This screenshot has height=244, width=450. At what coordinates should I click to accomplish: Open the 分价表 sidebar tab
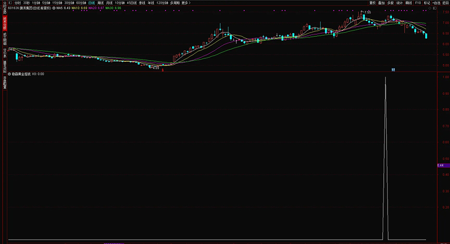(4, 53)
